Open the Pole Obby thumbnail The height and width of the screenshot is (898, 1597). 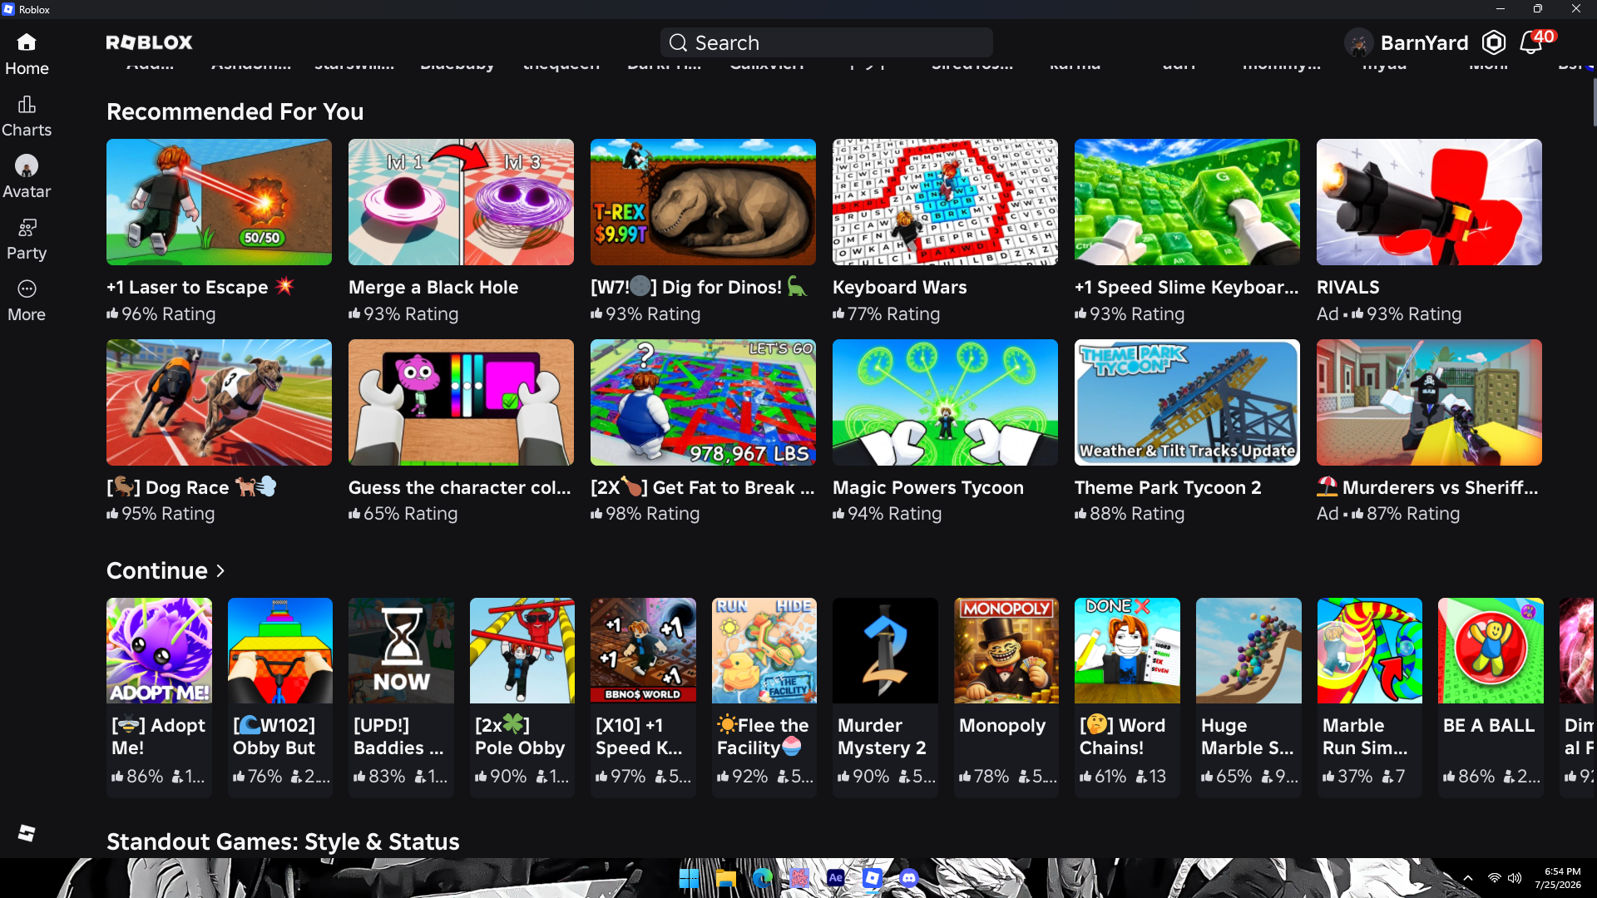(x=522, y=650)
